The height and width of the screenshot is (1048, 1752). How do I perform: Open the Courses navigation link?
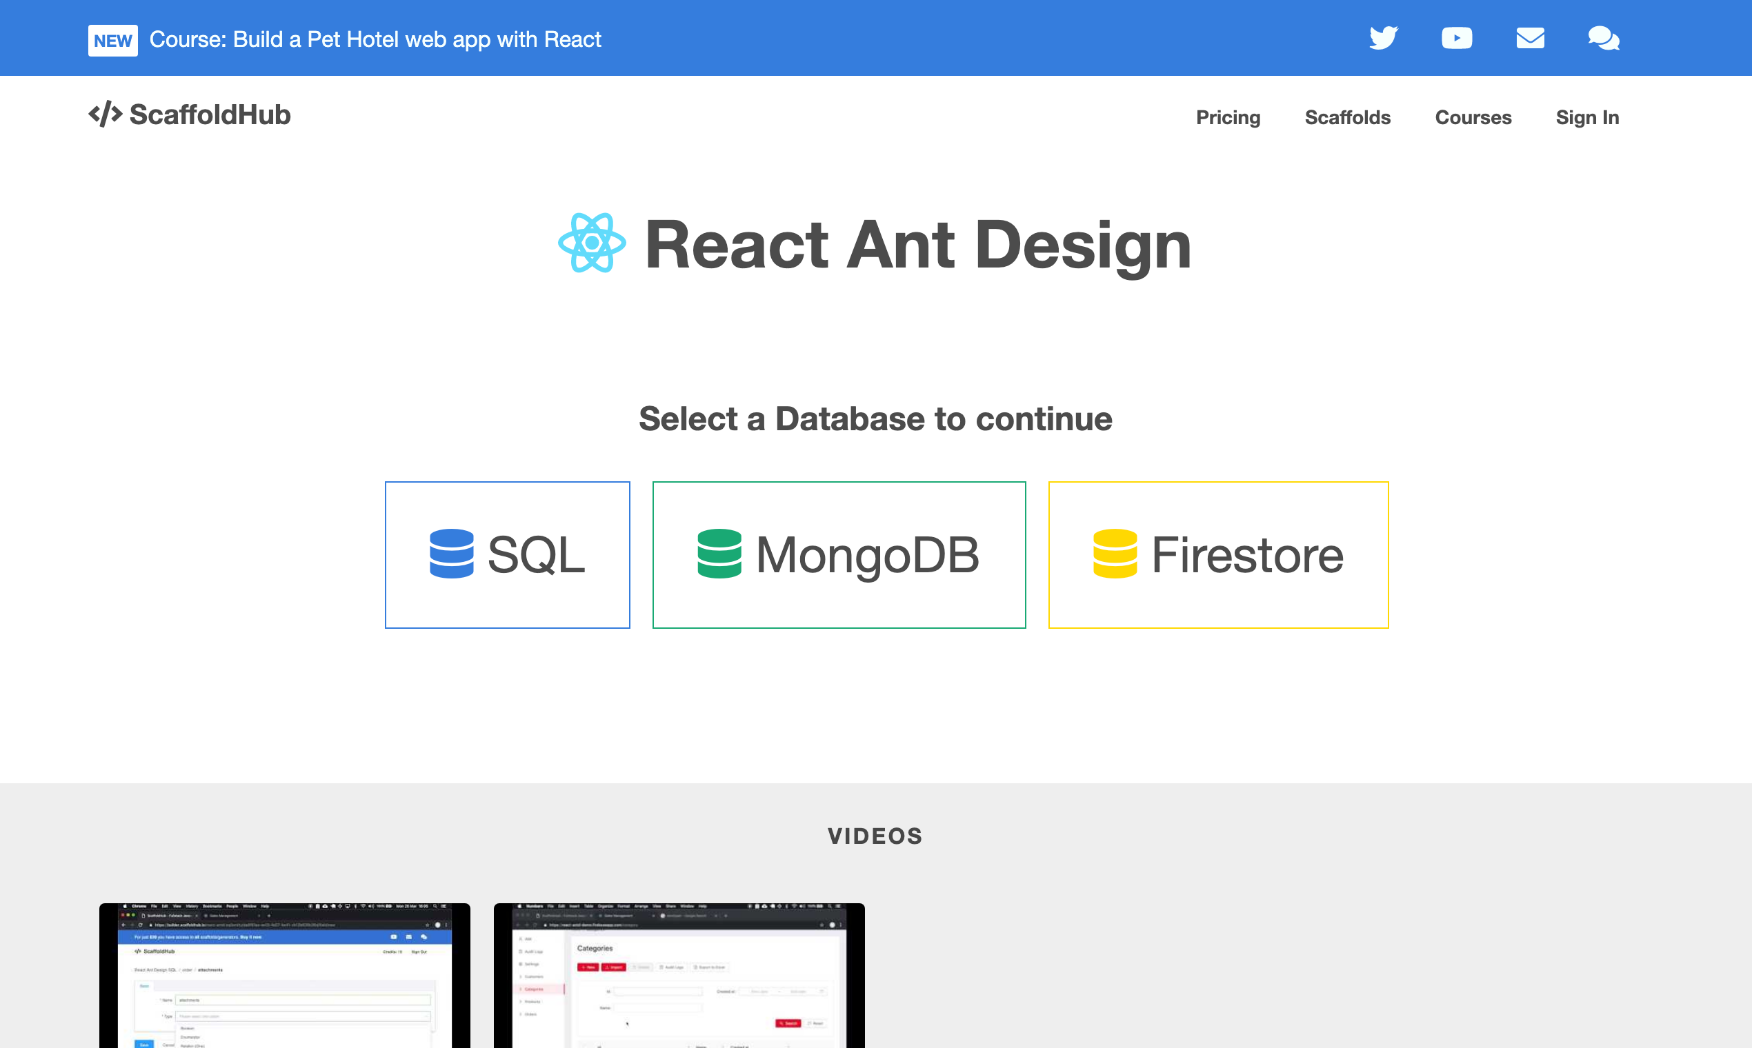pos(1473,117)
